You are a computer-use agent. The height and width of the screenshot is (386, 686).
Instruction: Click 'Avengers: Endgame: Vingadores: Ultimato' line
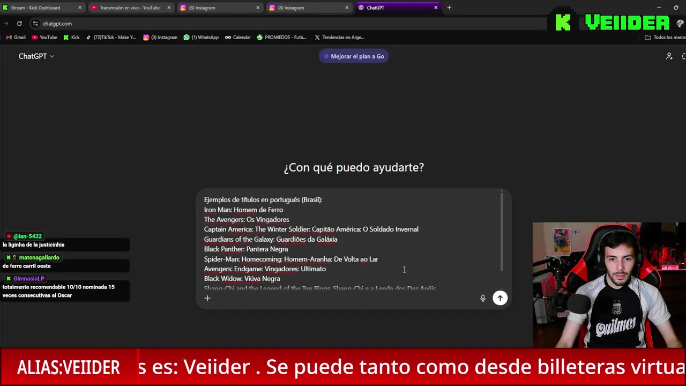(x=265, y=269)
